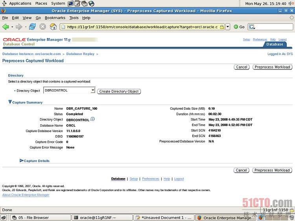Click the Stop loading icon
This screenshot has width=295, height=221.
pos(42,27)
